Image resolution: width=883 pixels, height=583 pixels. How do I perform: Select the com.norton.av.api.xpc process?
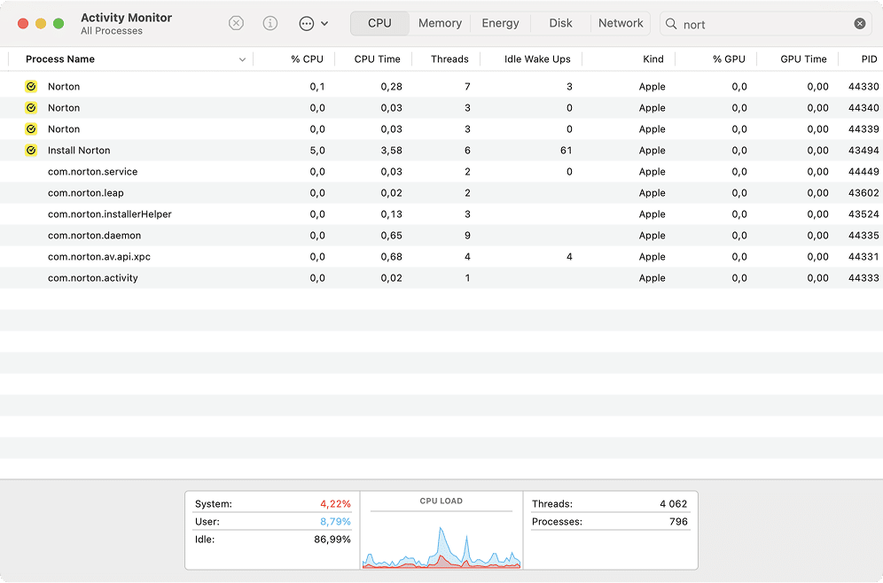point(441,257)
